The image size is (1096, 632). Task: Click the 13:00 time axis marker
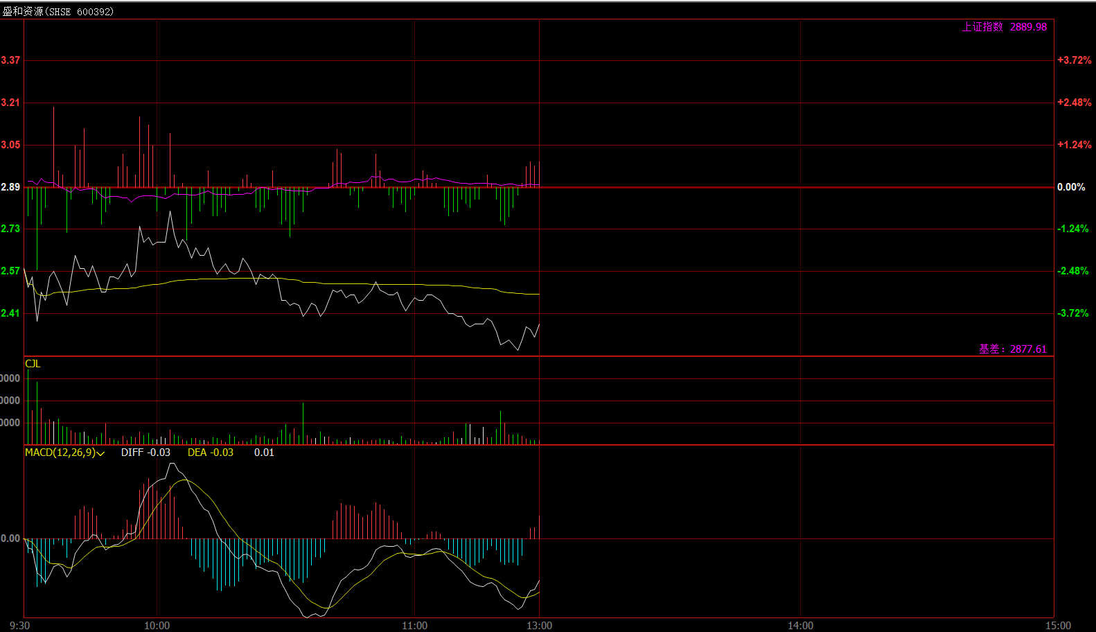pyautogui.click(x=539, y=626)
